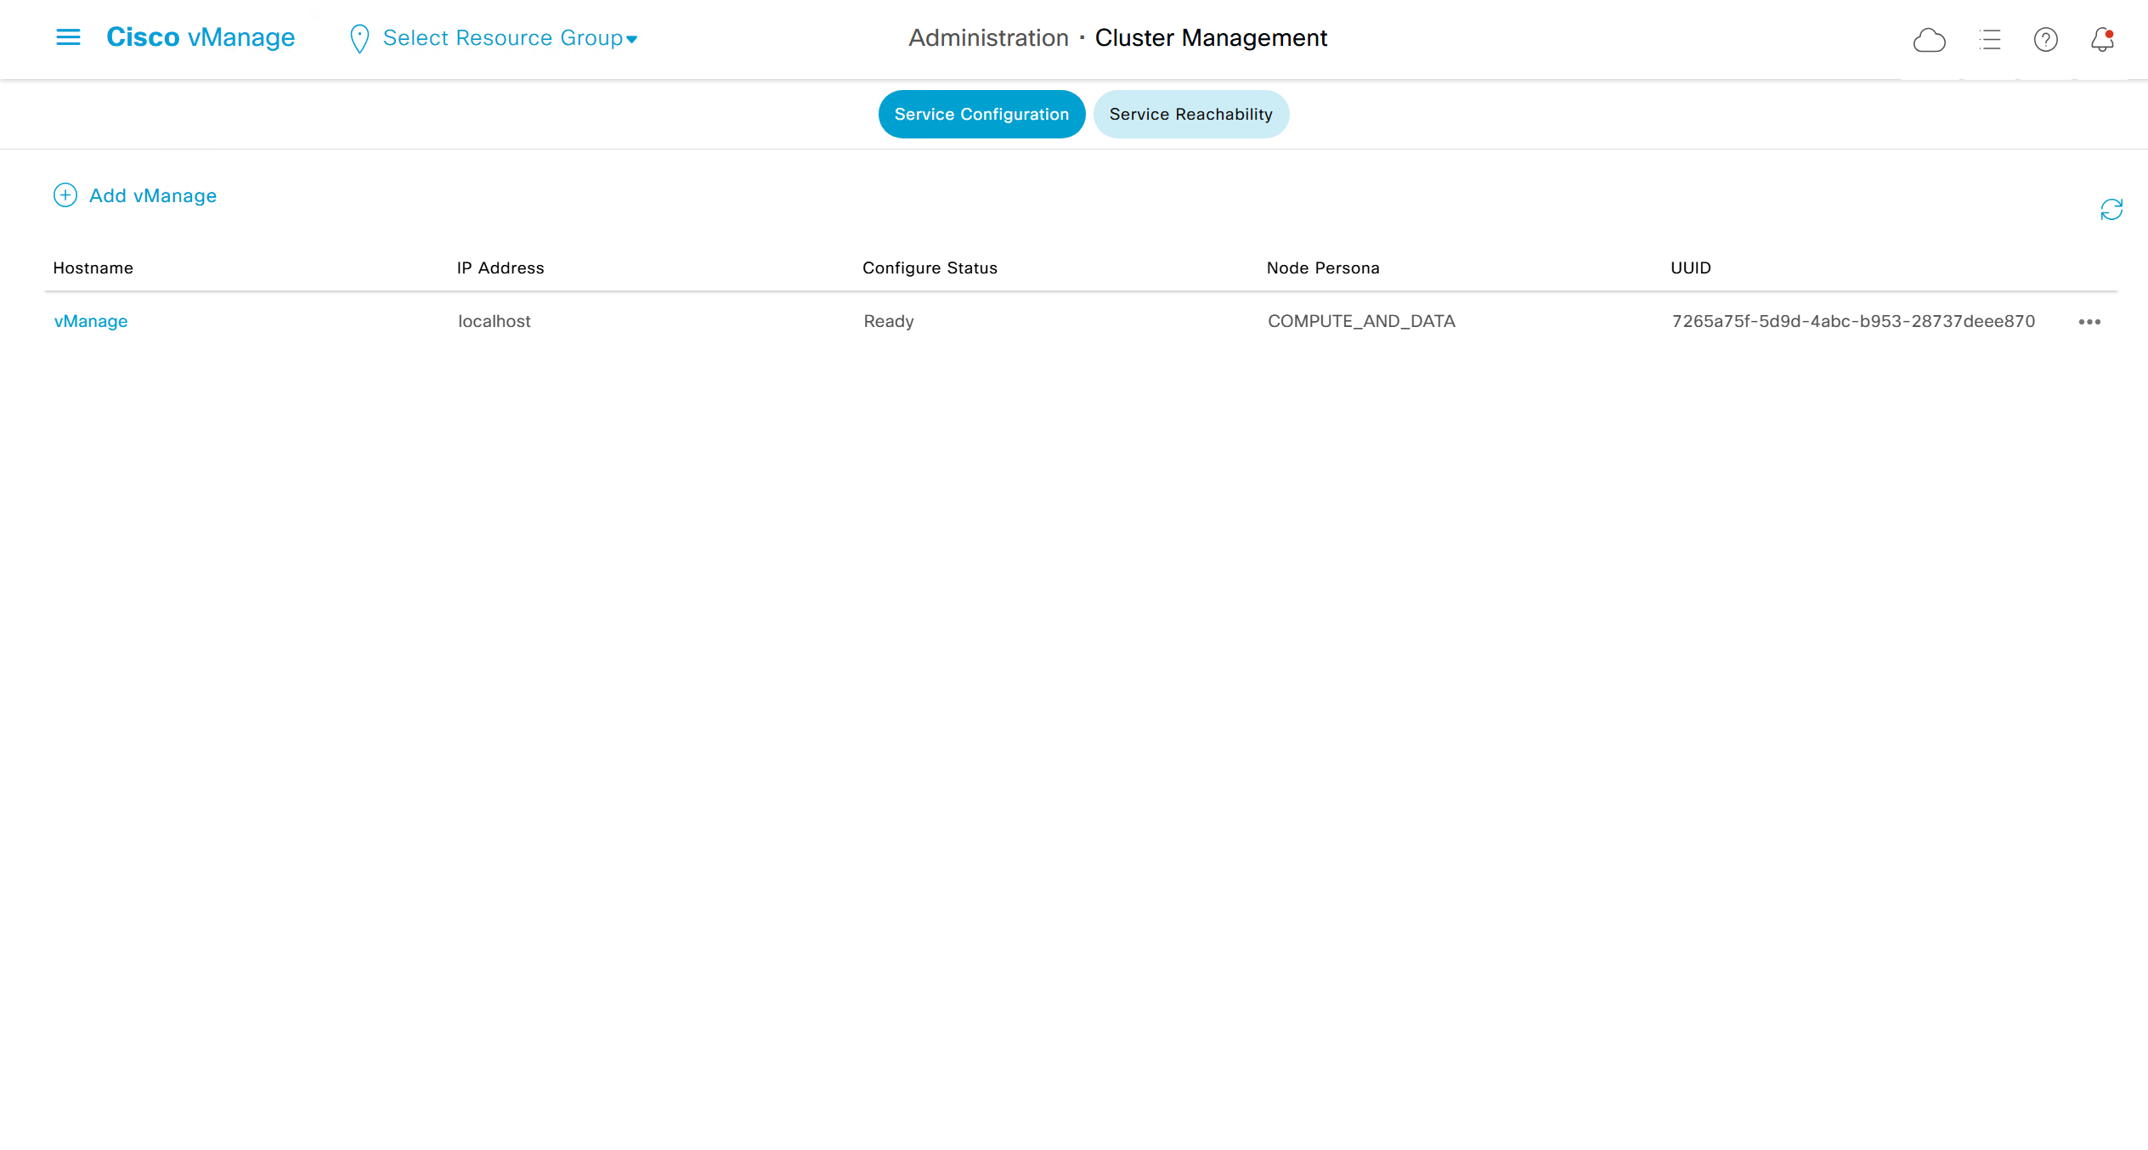The width and height of the screenshot is (2148, 1150).
Task: Open the help question mark icon
Action: click(x=2045, y=40)
